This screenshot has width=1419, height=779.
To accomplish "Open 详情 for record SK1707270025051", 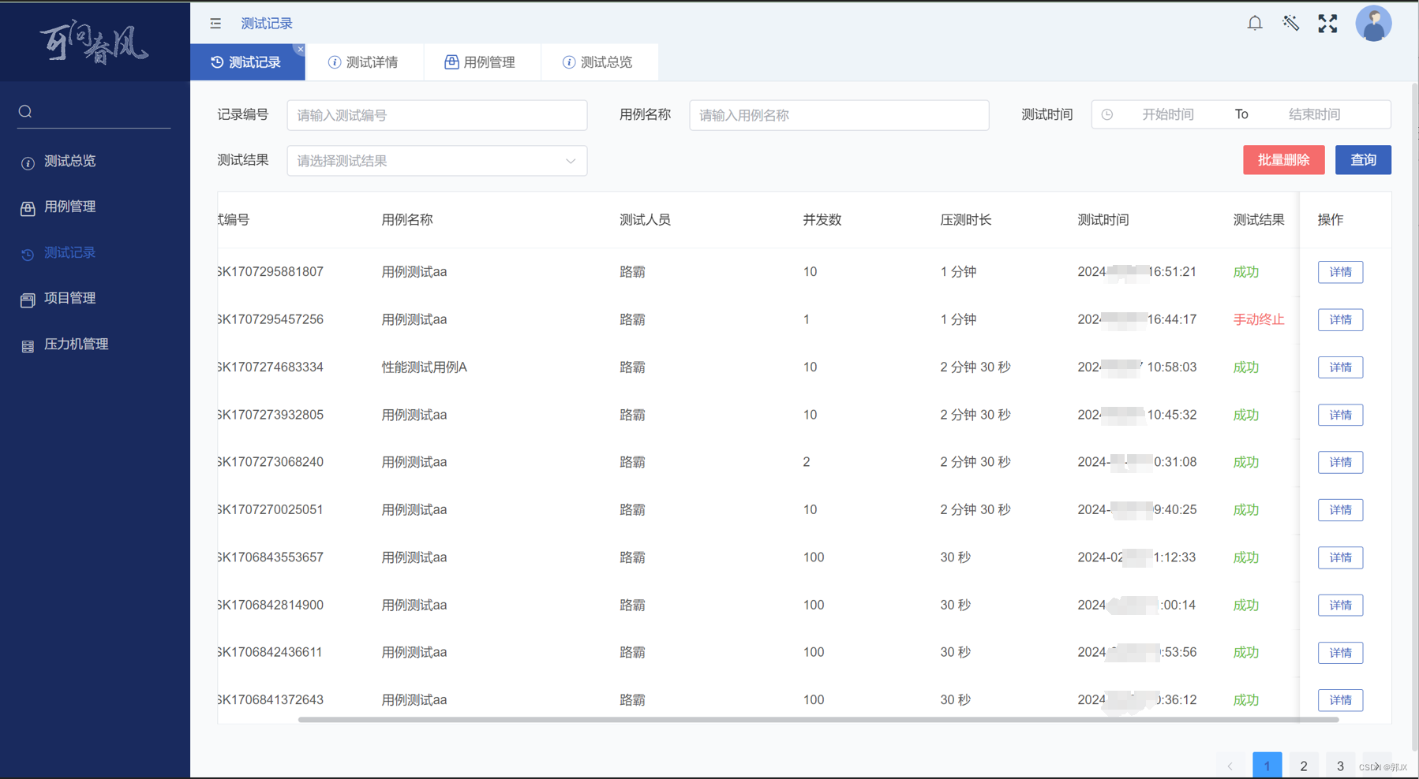I will tap(1340, 510).
